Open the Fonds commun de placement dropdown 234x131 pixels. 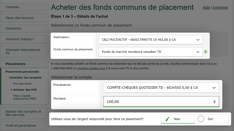(150, 52)
